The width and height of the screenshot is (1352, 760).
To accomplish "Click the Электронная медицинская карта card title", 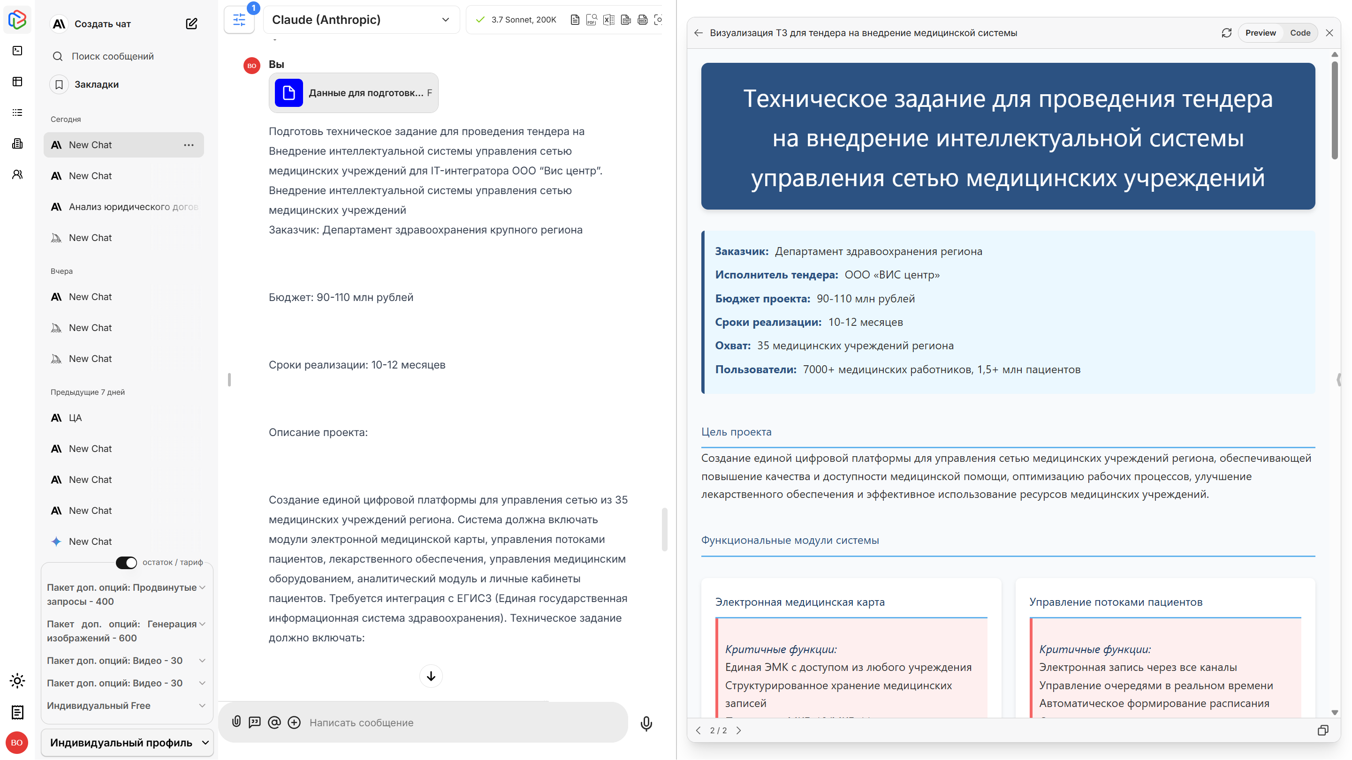I will click(x=800, y=602).
